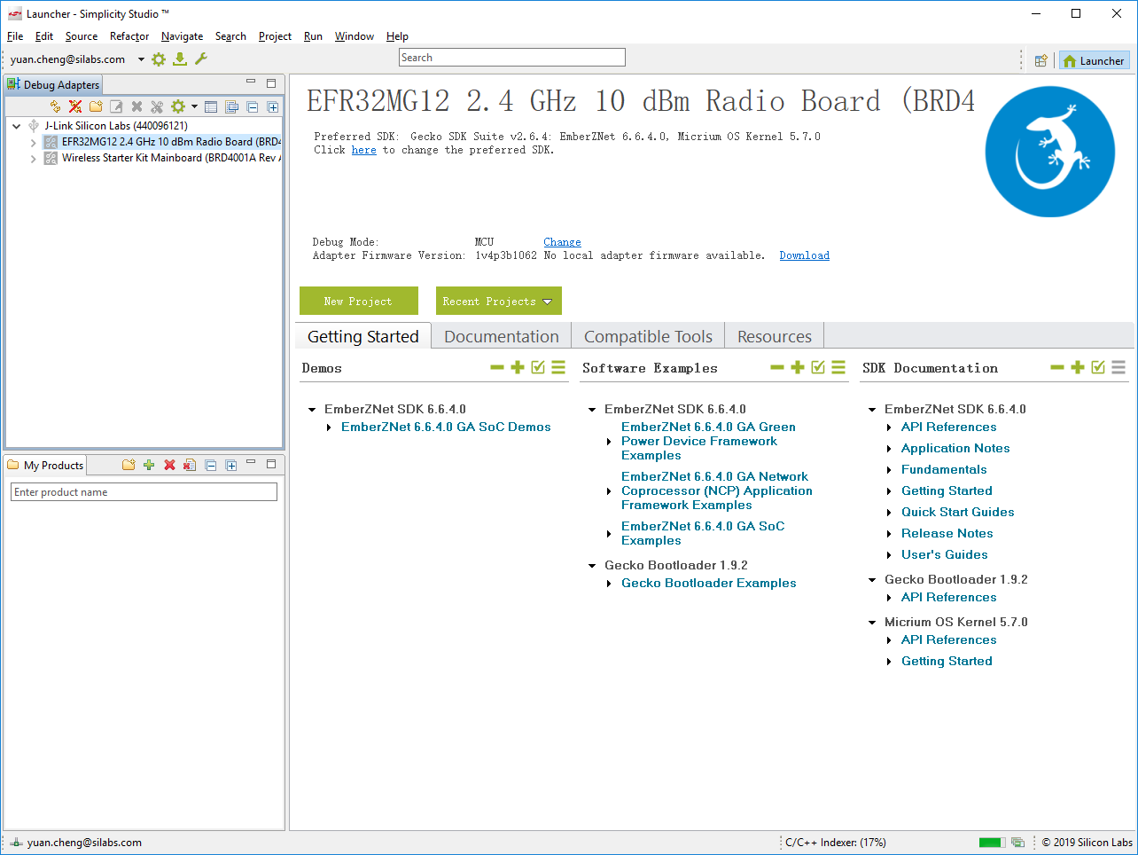Open dropdown next to yuan.cheng@silabs.com account
The width and height of the screenshot is (1138, 855).
pos(141,59)
